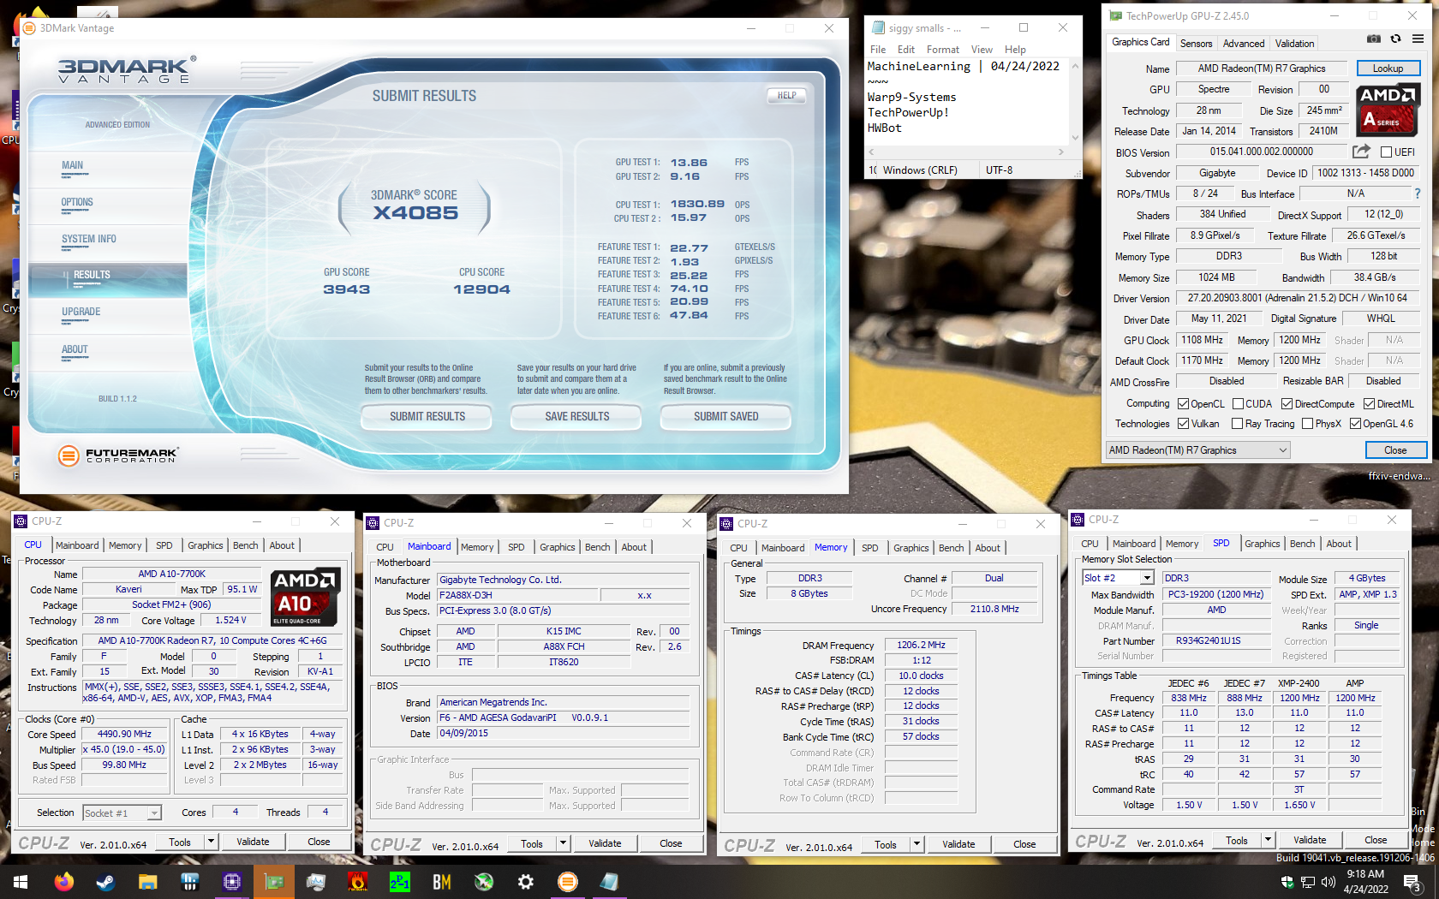The width and height of the screenshot is (1439, 899).
Task: Open Graphics tab in CPU-Z SPD window
Action: [1262, 545]
